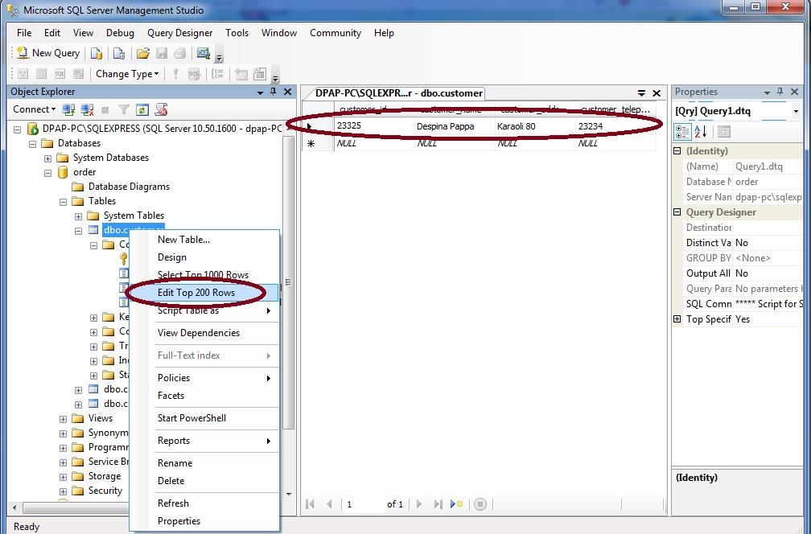The width and height of the screenshot is (811, 534).
Task: Expand the Security folder node
Action: click(x=63, y=491)
